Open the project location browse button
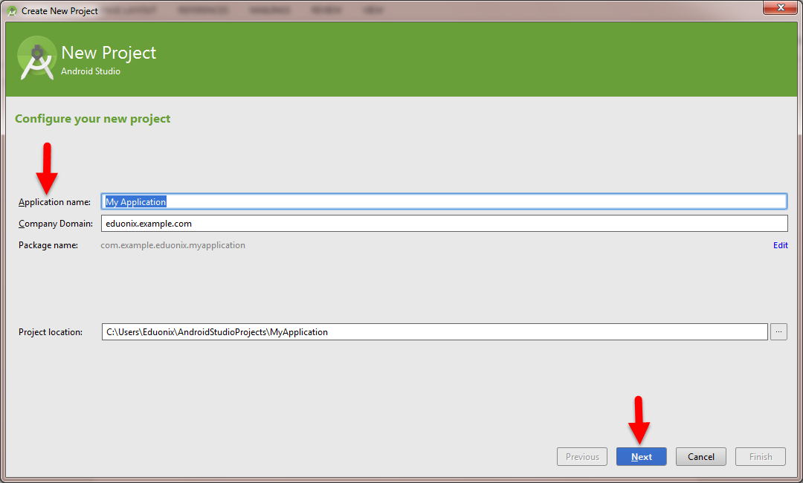 [778, 331]
